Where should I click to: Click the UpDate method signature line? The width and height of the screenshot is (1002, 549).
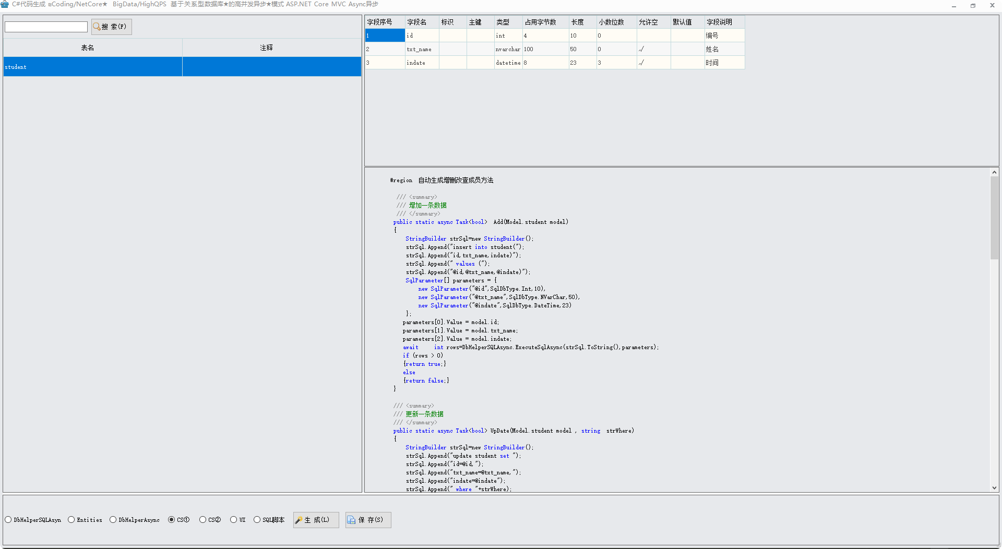click(514, 431)
